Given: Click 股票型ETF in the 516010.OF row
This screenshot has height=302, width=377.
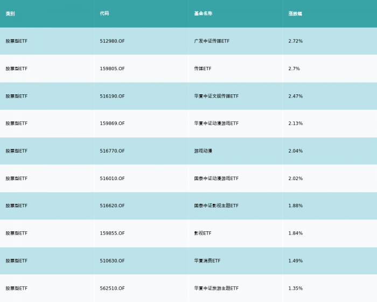Looking at the screenshot, I should 17,179.
